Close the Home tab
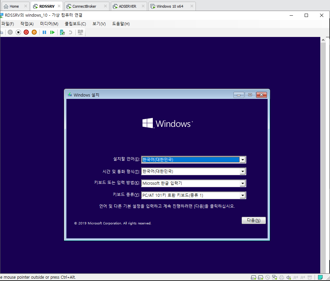The width and height of the screenshot is (330, 281). (x=25, y=6)
